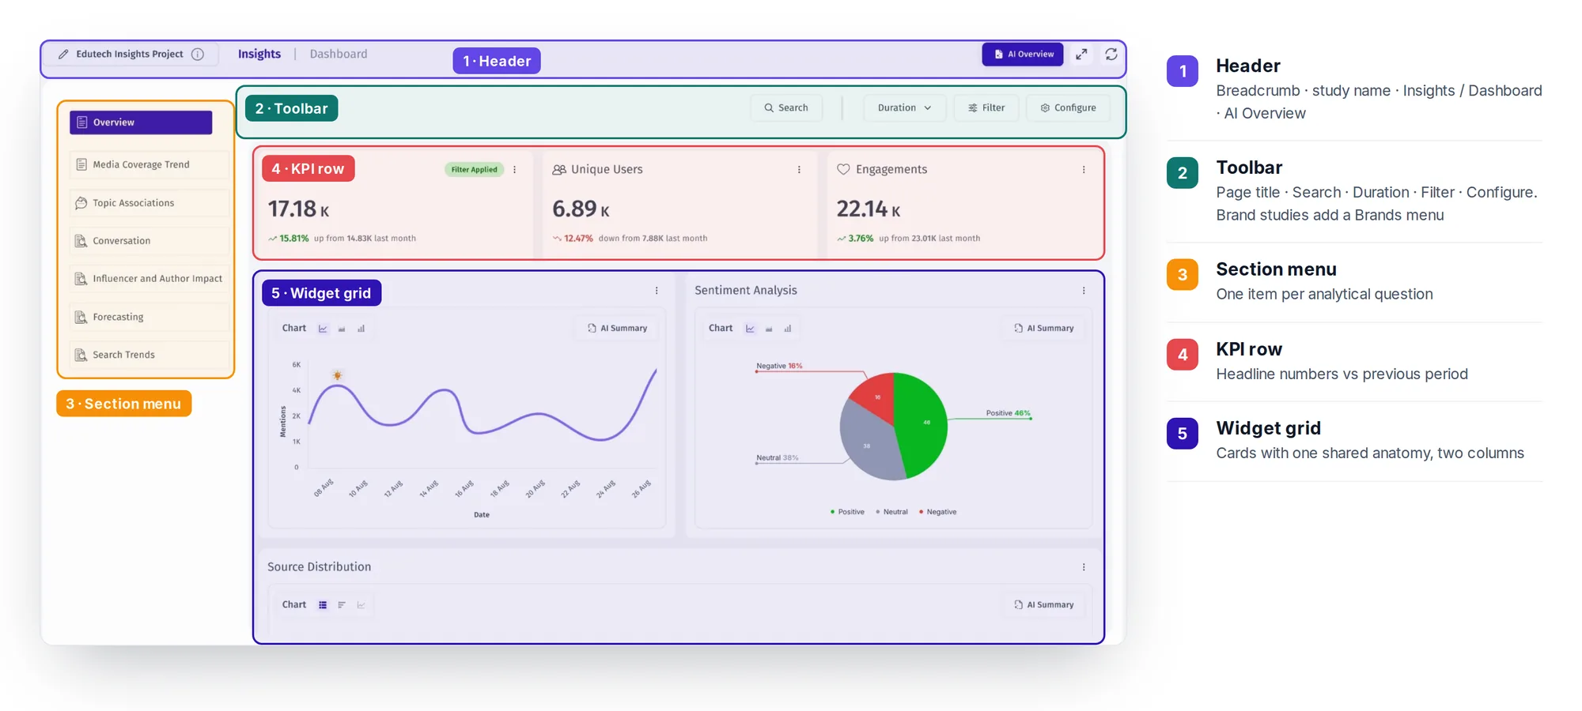The height and width of the screenshot is (711, 1582).
Task: Click the sun event marker on Mentions chart
Action: 337,375
